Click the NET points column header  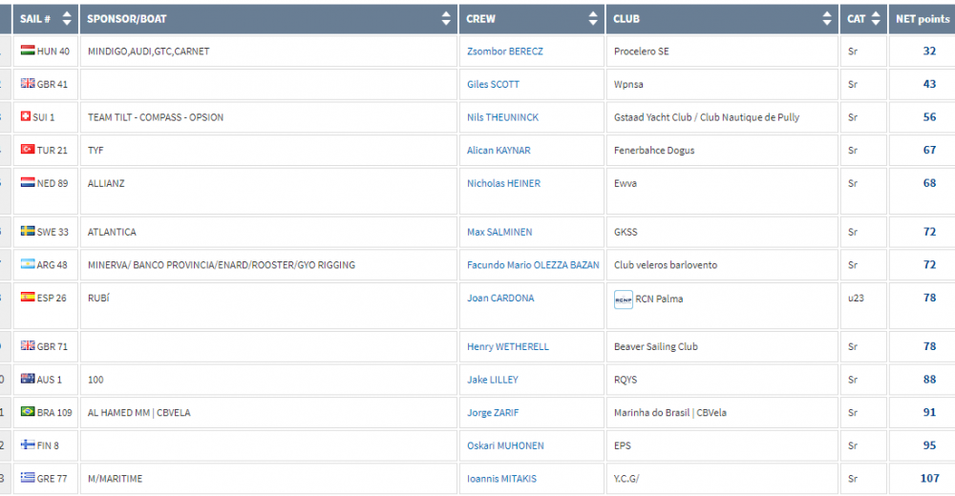click(x=922, y=18)
